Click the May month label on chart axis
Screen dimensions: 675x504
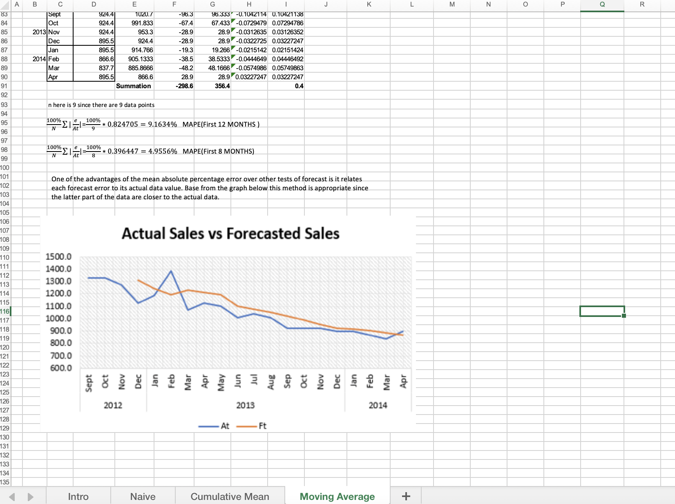click(221, 382)
